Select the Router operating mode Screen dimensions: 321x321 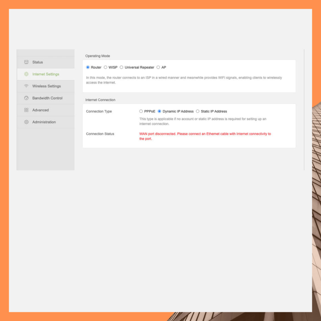coord(88,67)
